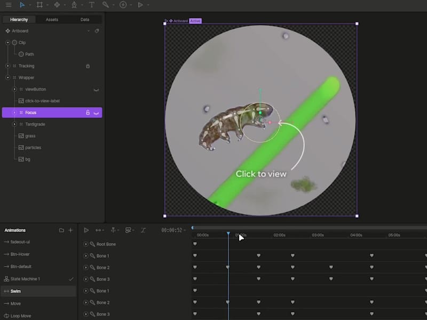Click the work area bar above the ruler

(310, 228)
